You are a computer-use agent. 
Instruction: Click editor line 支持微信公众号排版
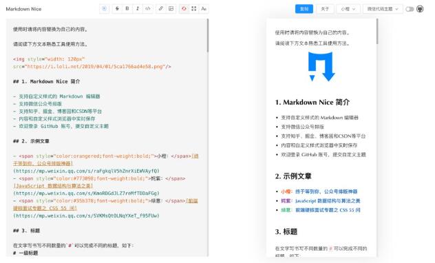(x=37, y=104)
